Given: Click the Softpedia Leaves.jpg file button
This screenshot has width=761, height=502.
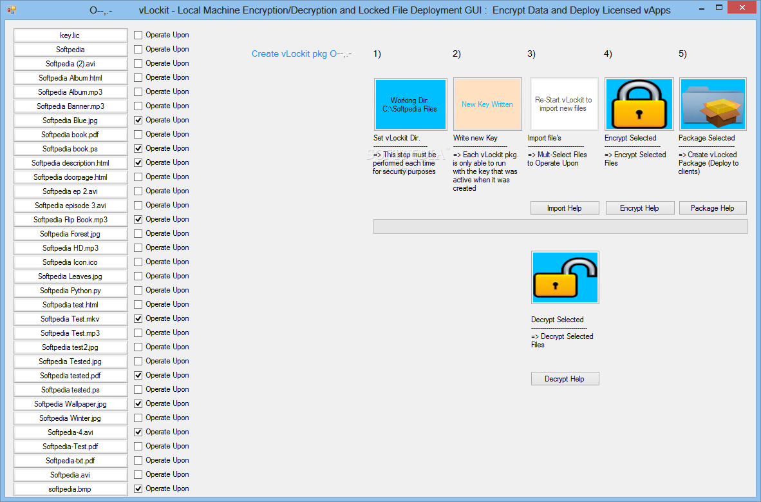Looking at the screenshot, I should (70, 276).
